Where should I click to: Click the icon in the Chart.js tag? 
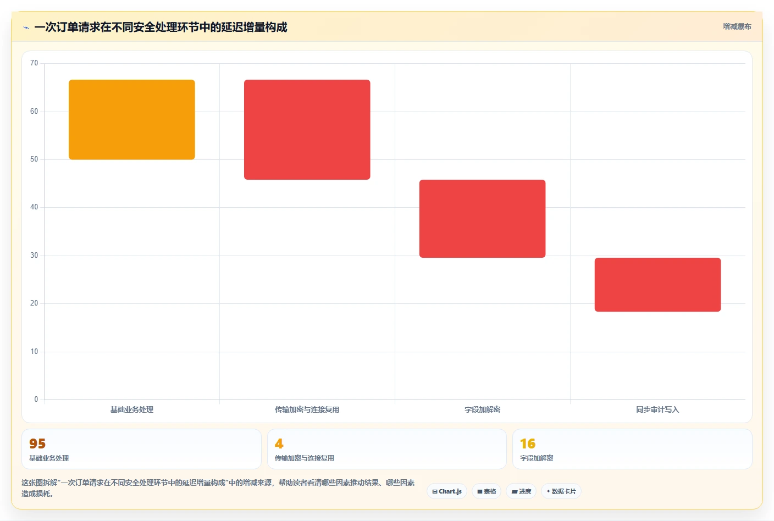pyautogui.click(x=435, y=492)
